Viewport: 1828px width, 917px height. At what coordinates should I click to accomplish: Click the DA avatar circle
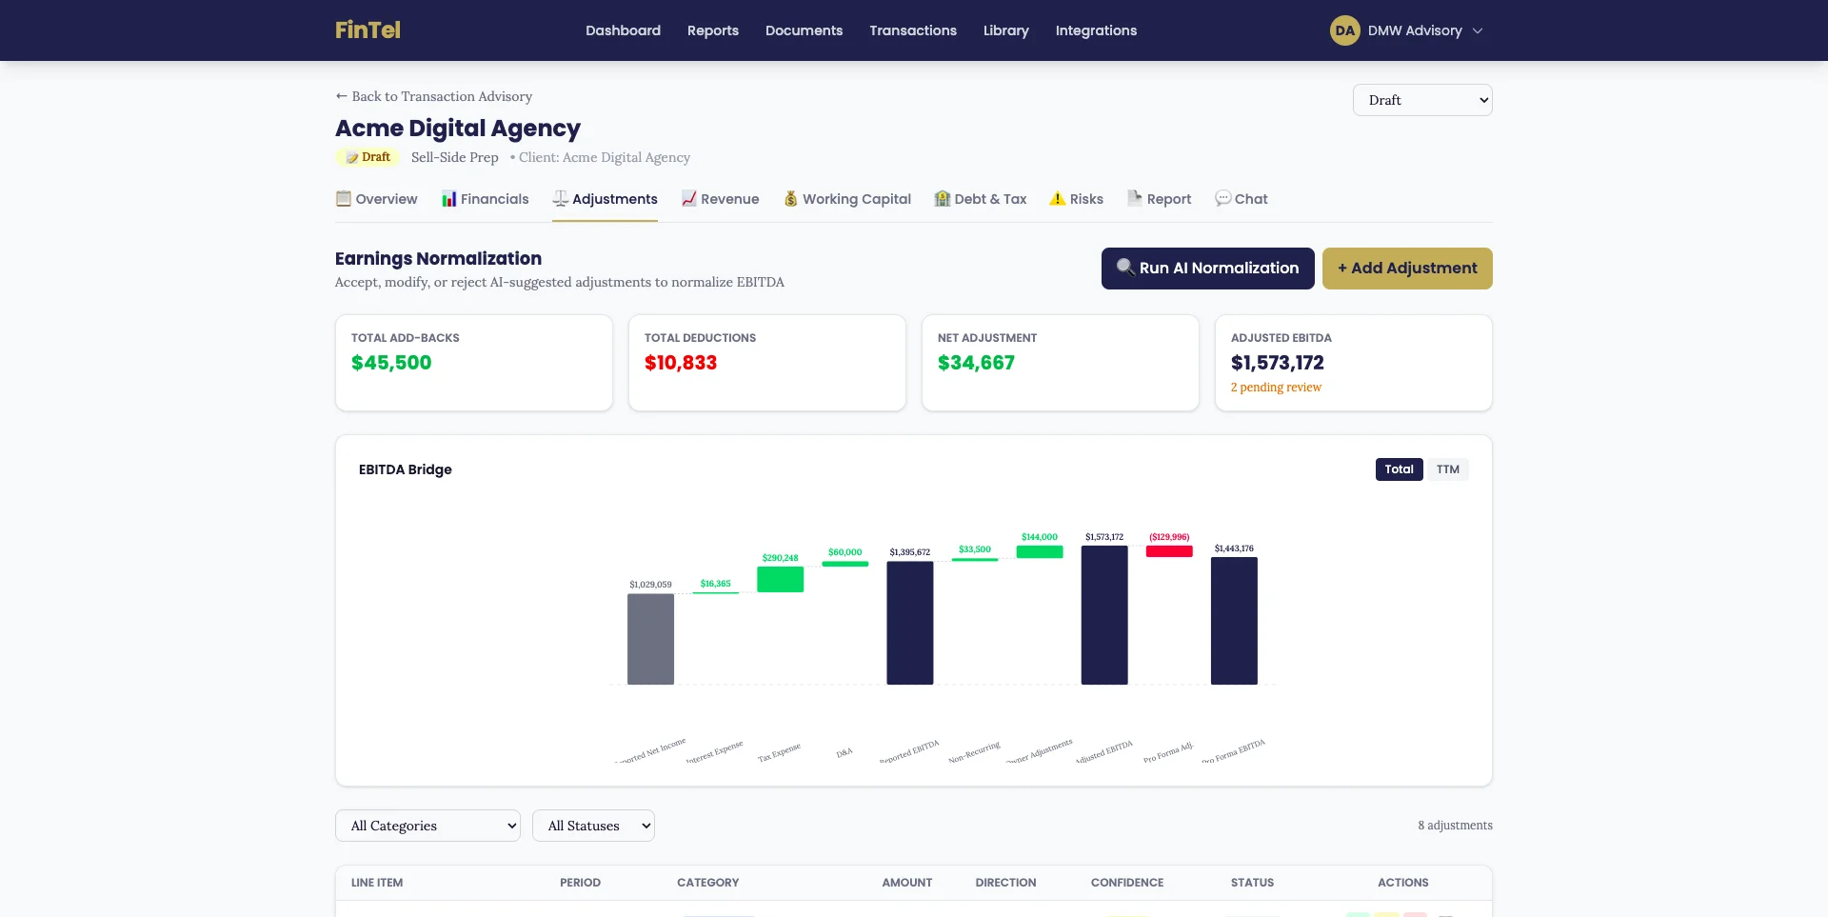[1344, 30]
